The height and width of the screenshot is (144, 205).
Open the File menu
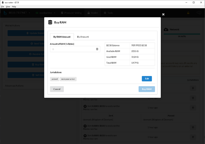pyautogui.click(x=3, y=6)
